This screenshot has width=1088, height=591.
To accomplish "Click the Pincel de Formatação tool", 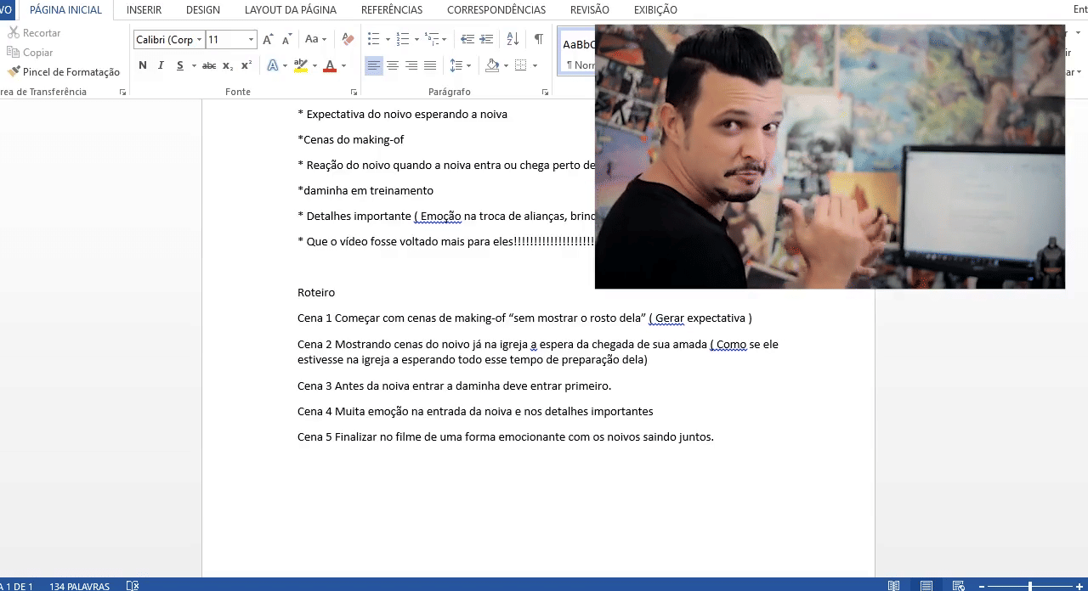I will pos(64,72).
